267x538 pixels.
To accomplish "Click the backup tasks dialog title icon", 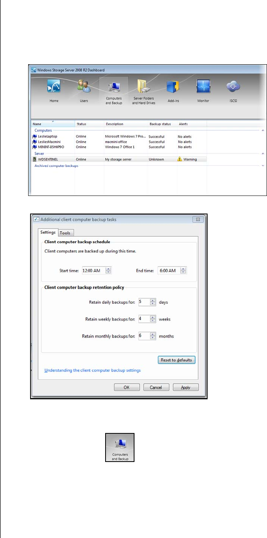I will 36,219.
